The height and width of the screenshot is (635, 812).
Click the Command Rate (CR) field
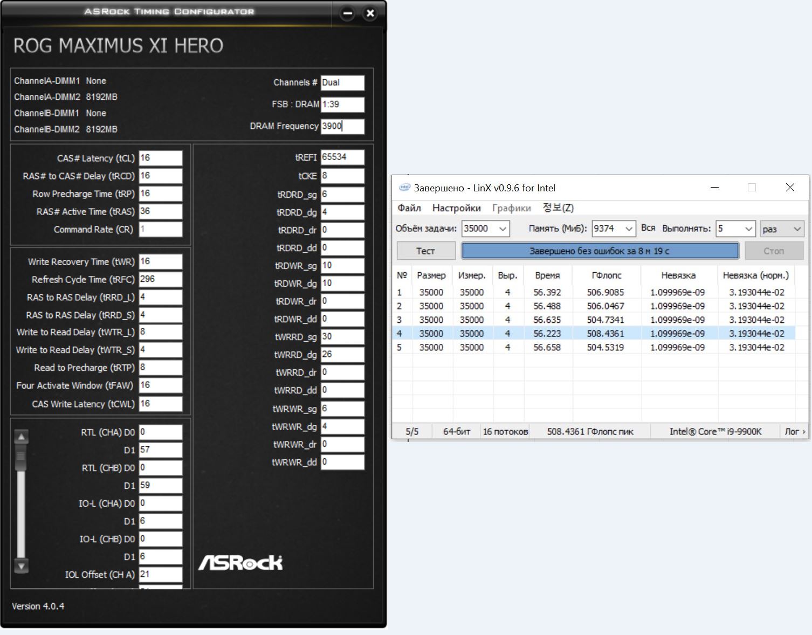click(x=161, y=229)
